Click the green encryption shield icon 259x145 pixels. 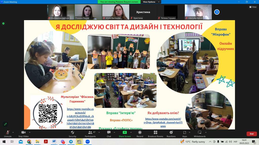click(x=3, y=23)
